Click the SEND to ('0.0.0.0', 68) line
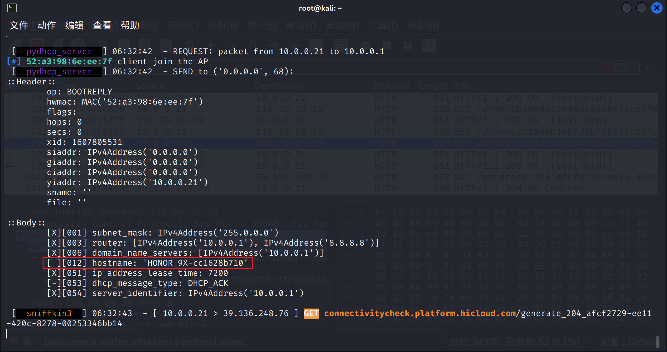 [153, 71]
